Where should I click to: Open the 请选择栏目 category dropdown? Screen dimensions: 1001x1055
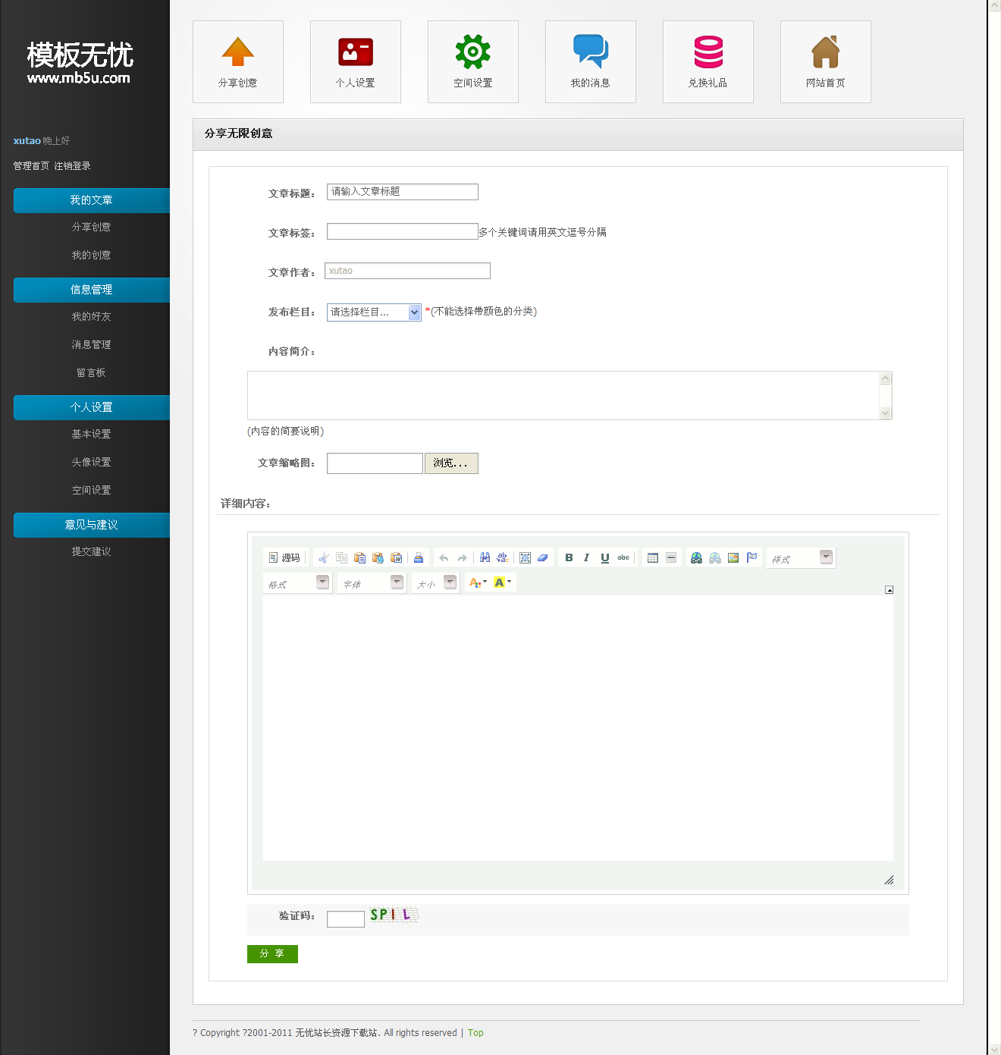pyautogui.click(x=374, y=312)
